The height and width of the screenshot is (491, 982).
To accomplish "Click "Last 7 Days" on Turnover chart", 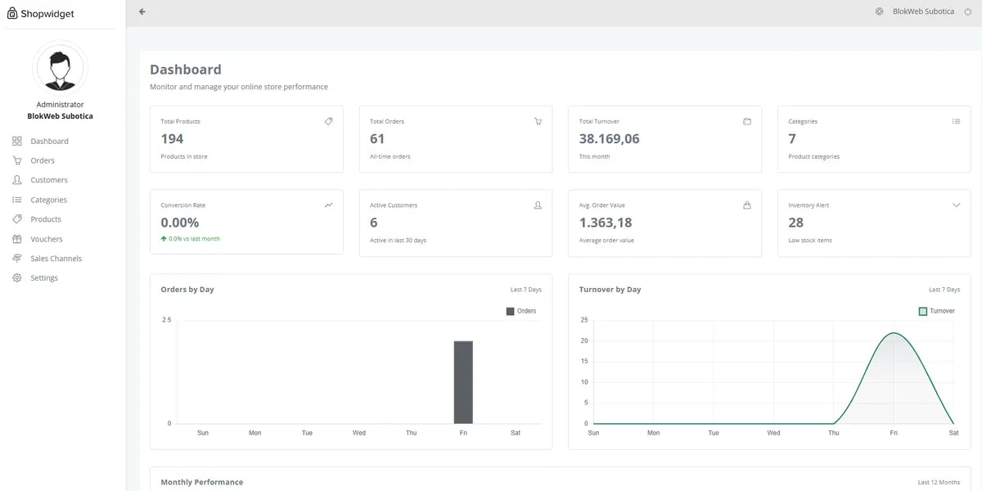I will coord(944,290).
